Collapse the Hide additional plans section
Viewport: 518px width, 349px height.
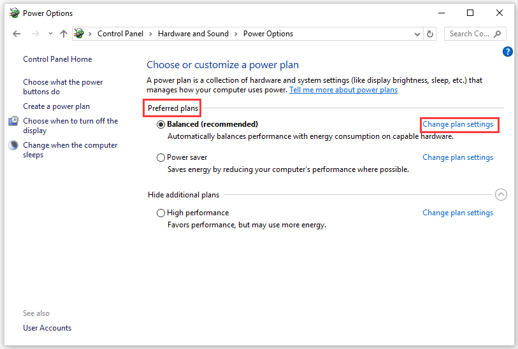[x=501, y=195]
